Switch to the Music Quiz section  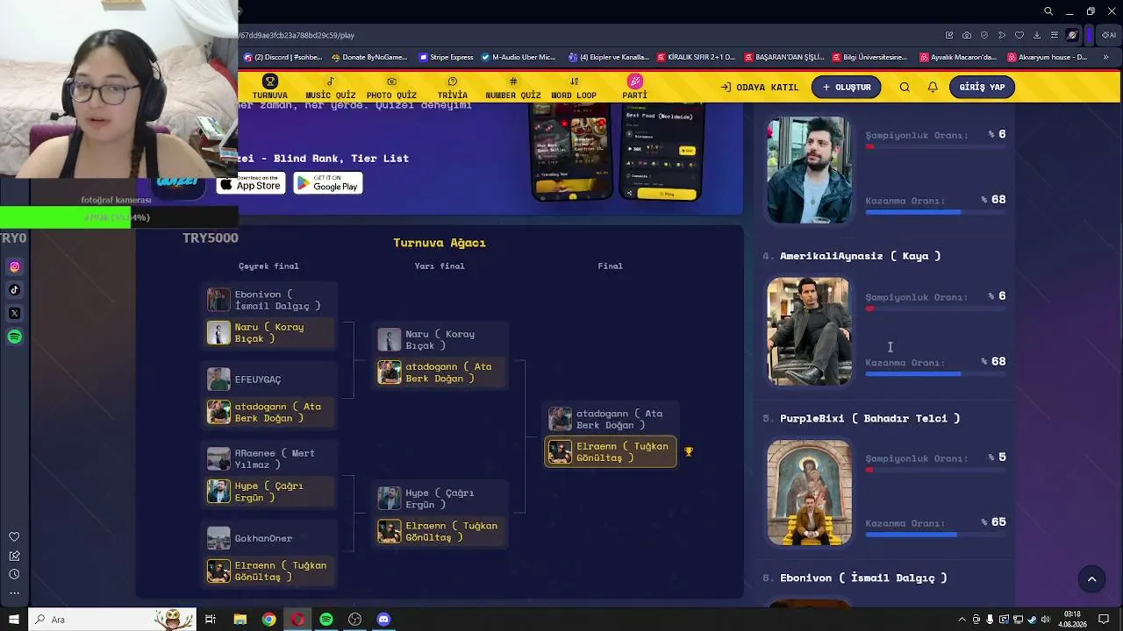click(330, 87)
